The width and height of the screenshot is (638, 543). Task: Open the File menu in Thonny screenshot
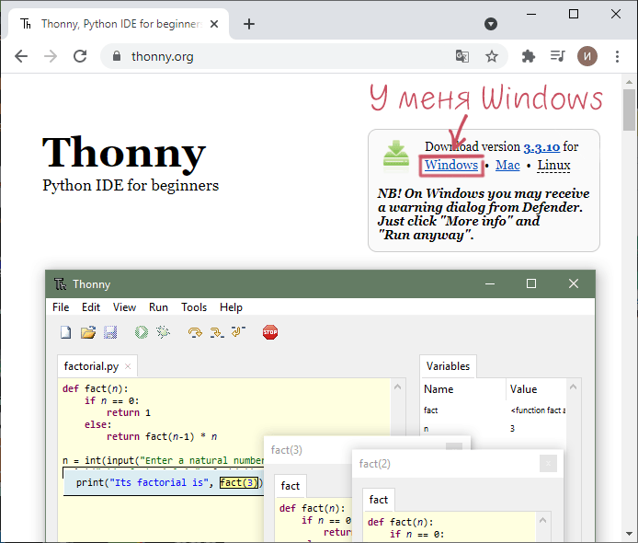(x=61, y=307)
